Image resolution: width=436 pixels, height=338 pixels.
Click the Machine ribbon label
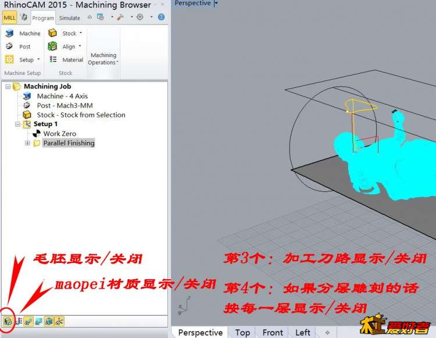[x=30, y=33]
